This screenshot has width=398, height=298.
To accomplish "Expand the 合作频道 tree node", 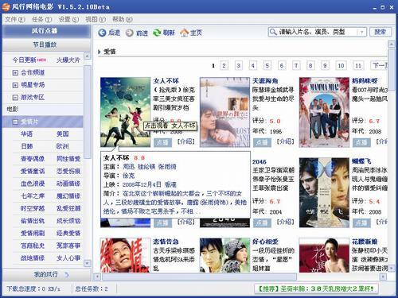I will pos(15,72).
